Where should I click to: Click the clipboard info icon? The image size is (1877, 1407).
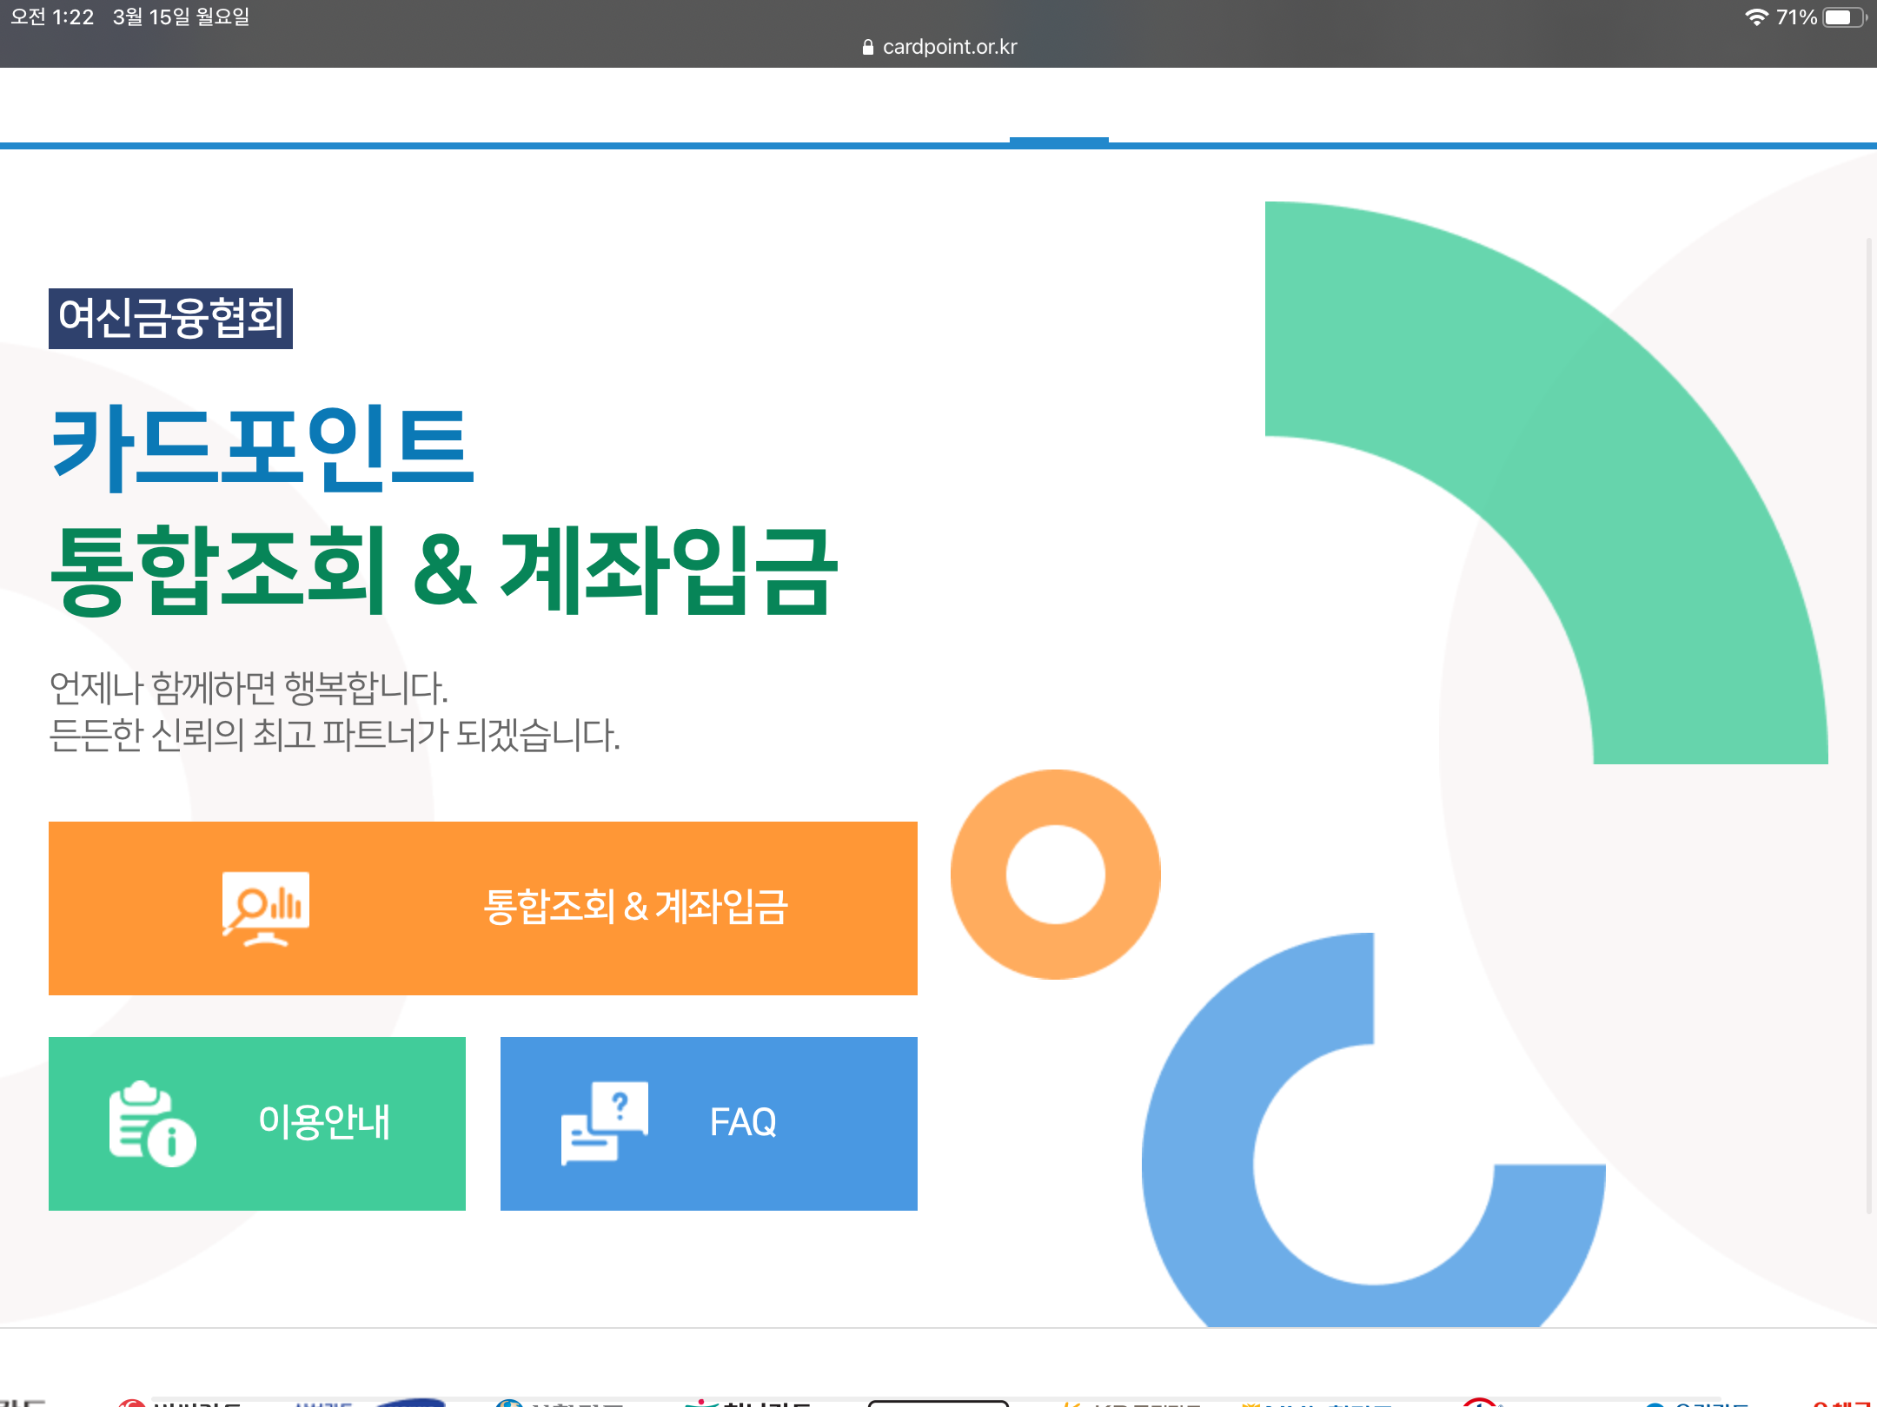151,1123
